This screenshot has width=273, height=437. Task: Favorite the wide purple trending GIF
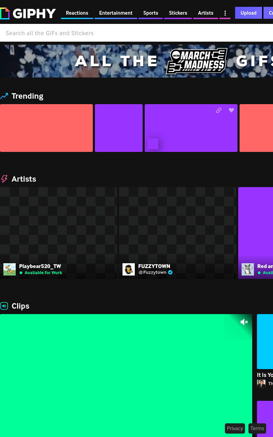point(231,110)
